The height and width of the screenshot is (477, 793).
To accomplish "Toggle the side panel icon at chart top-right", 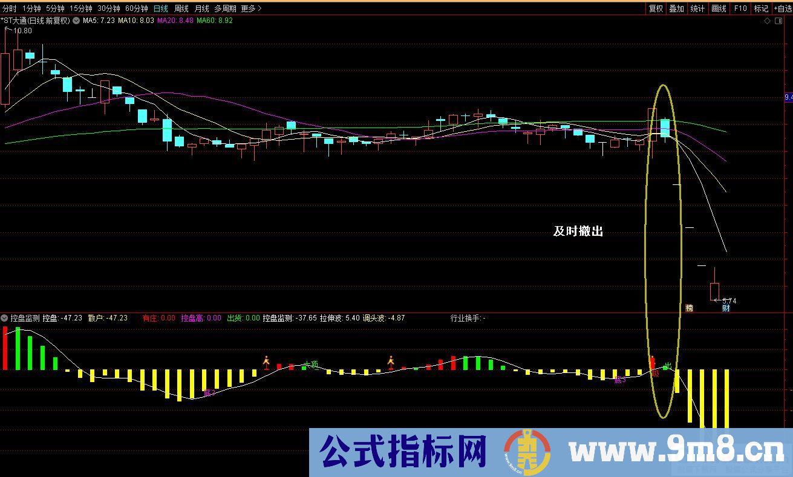I will click(778, 21).
